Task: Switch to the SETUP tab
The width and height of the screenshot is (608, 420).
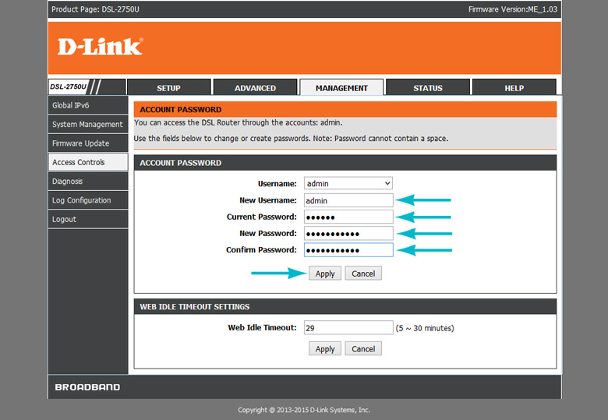Action: pos(168,87)
